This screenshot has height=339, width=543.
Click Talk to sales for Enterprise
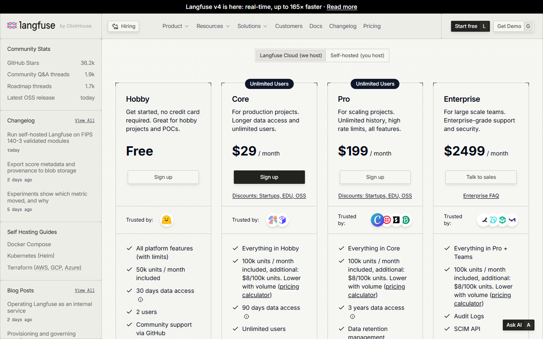(x=481, y=177)
